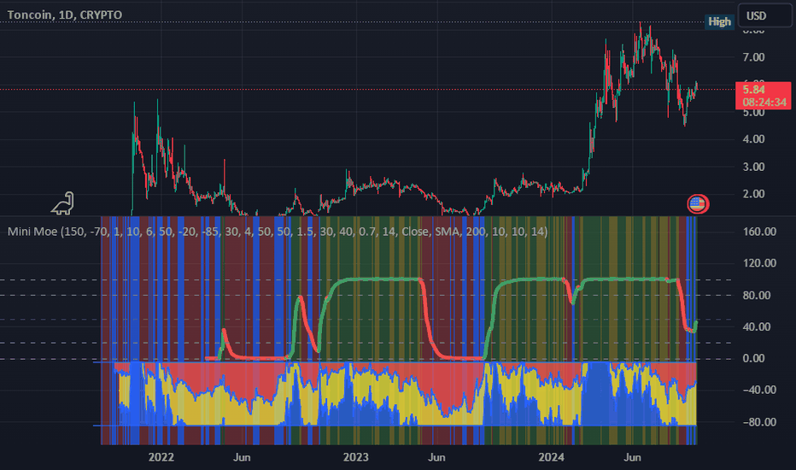Click the 5.00 price axis label
This screenshot has height=470, width=796.
tap(753, 113)
